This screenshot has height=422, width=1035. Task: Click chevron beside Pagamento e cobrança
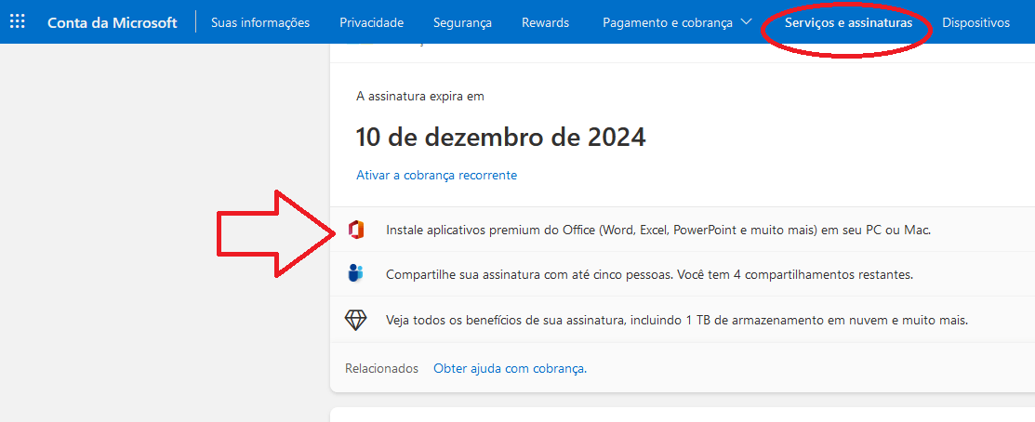pos(746,21)
